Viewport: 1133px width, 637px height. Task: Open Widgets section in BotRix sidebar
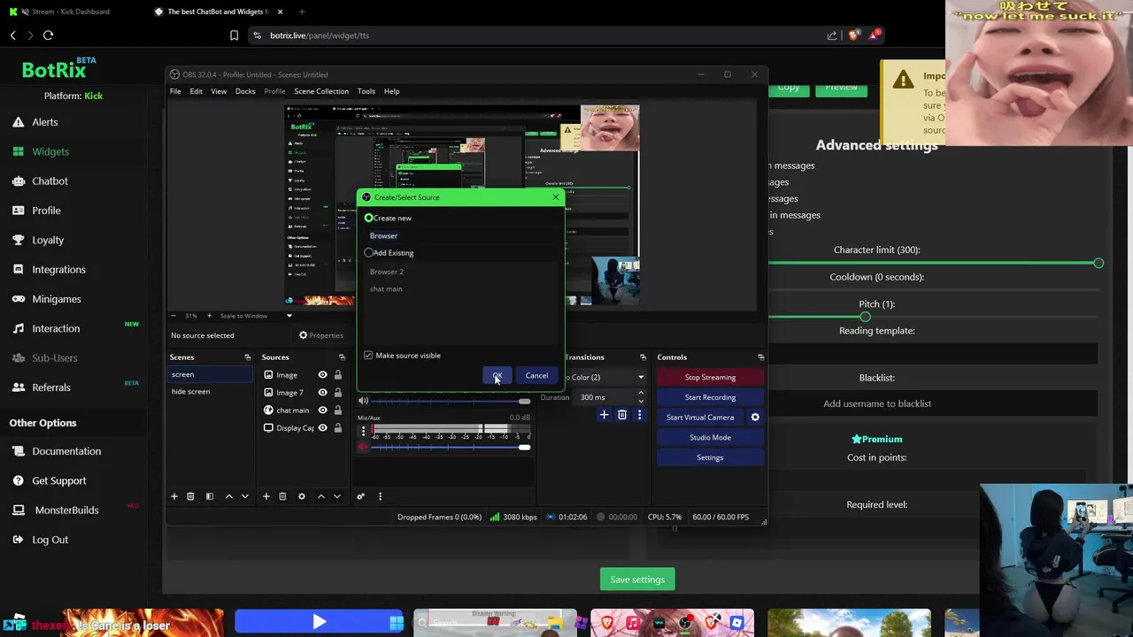[50, 151]
